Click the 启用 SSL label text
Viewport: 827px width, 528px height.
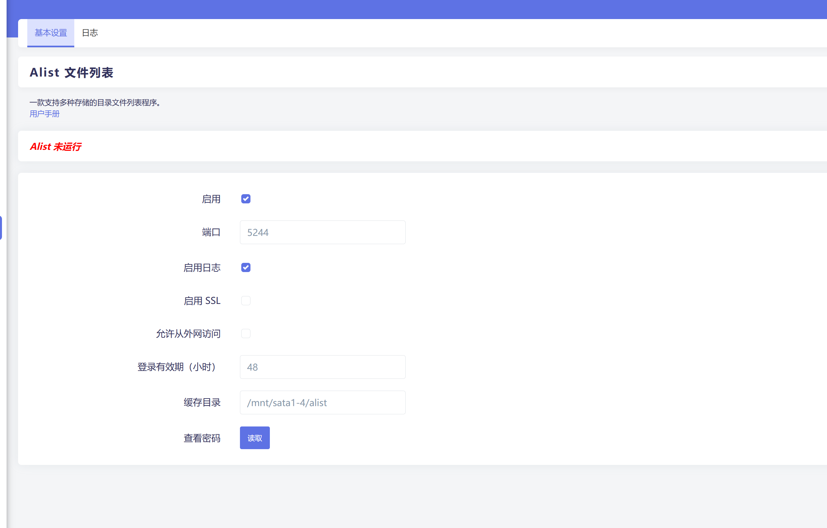point(202,301)
